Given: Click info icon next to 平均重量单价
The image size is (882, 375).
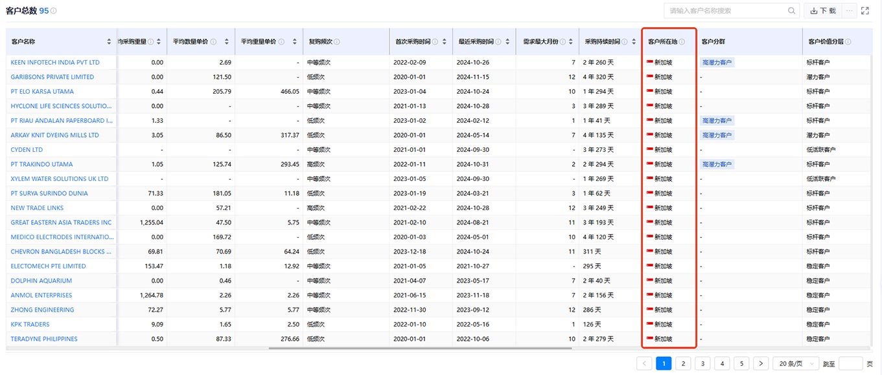Looking at the screenshot, I should point(281,42).
